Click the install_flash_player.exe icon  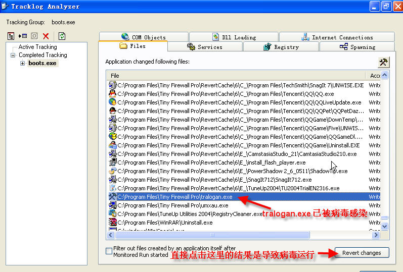(x=113, y=162)
